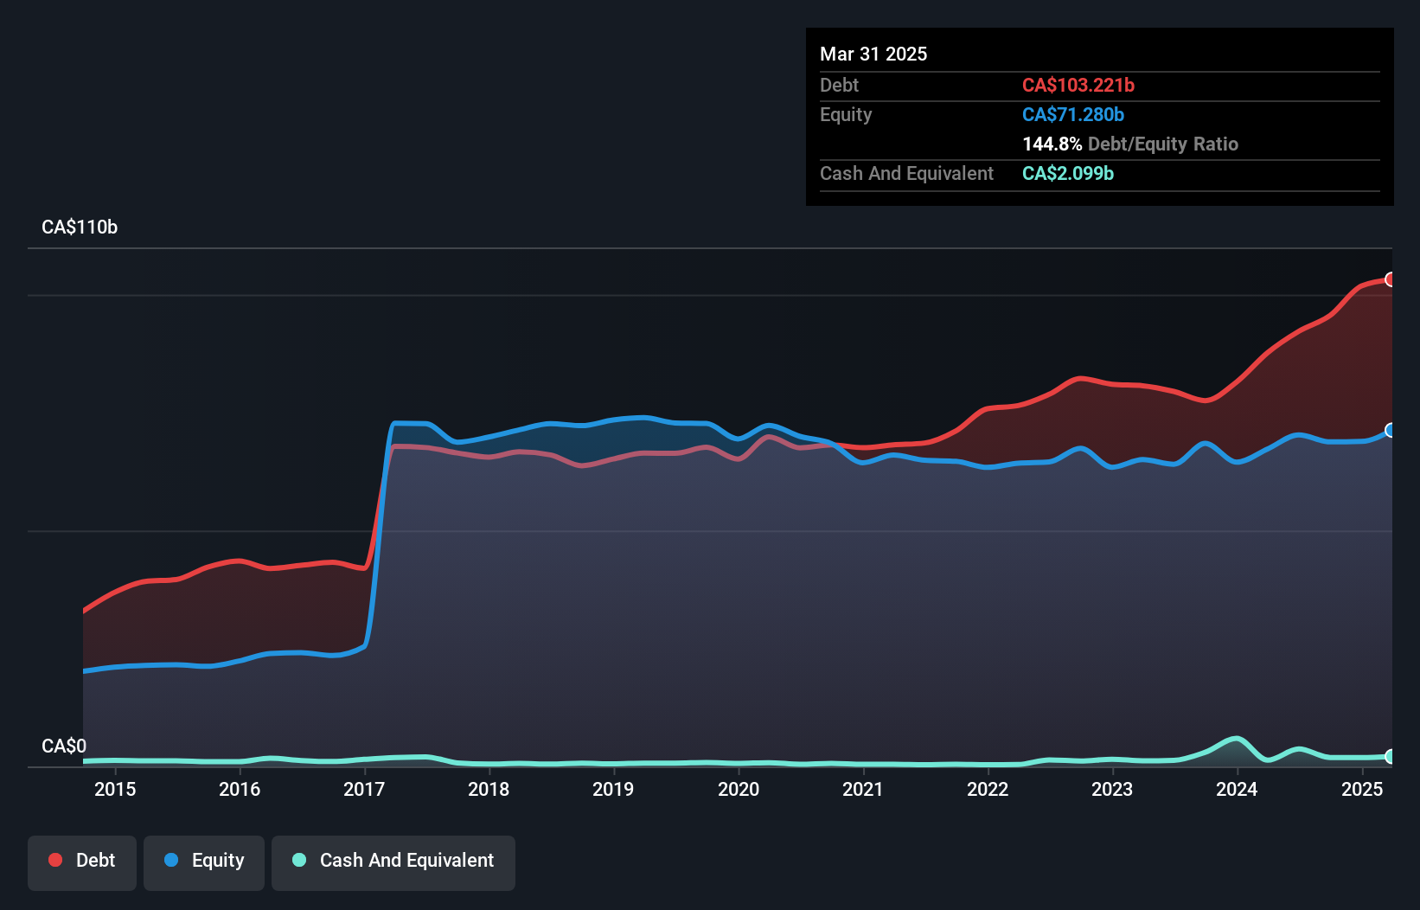Viewport: 1420px width, 910px height.
Task: Click the blue Equity legend dot
Action: (x=171, y=860)
